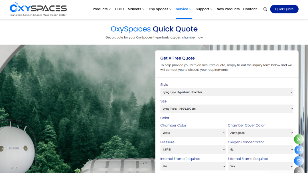Open the Support navigation menu
The image size is (308, 173).
point(204,9)
